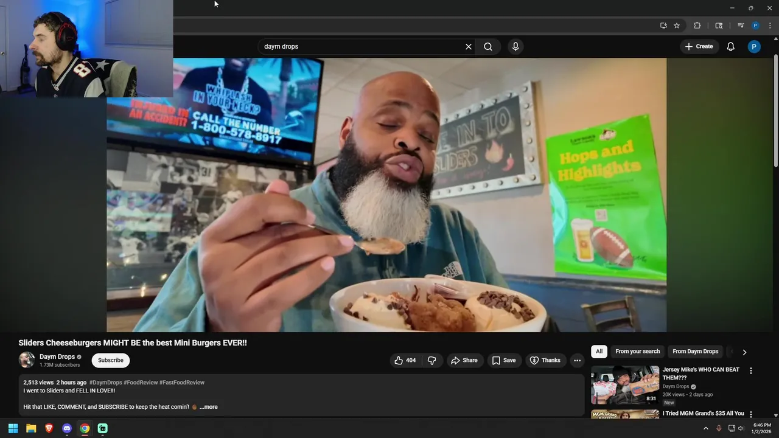Open the YouTube account avatar menu
Screen dimensions: 779x438
pos(754,46)
